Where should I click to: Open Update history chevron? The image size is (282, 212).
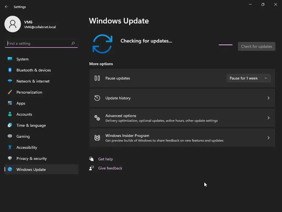pos(268,98)
